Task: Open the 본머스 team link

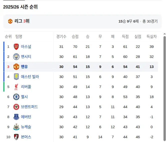Action: tap(26, 137)
